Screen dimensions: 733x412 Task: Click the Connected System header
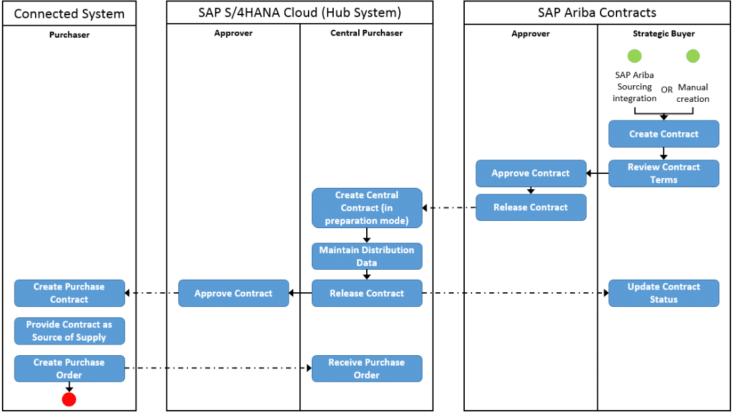[x=69, y=13]
